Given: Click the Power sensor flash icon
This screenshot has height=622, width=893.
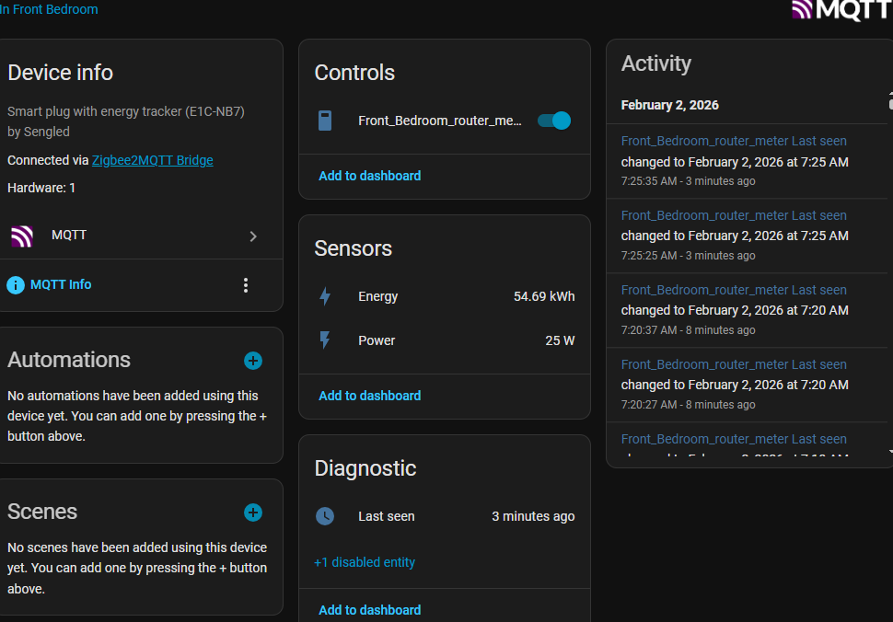Looking at the screenshot, I should tap(325, 340).
